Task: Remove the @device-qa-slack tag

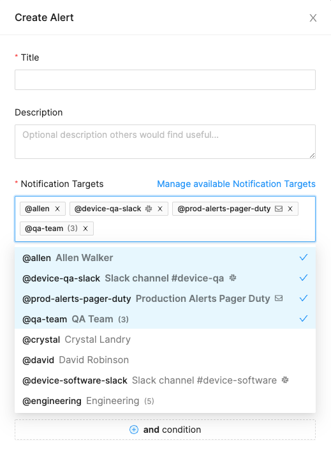Action: tap(160, 209)
